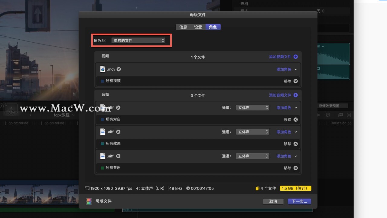387x218 pixels.
Task: Click the .aiff file icon above 所有音乐
Action: click(x=103, y=156)
